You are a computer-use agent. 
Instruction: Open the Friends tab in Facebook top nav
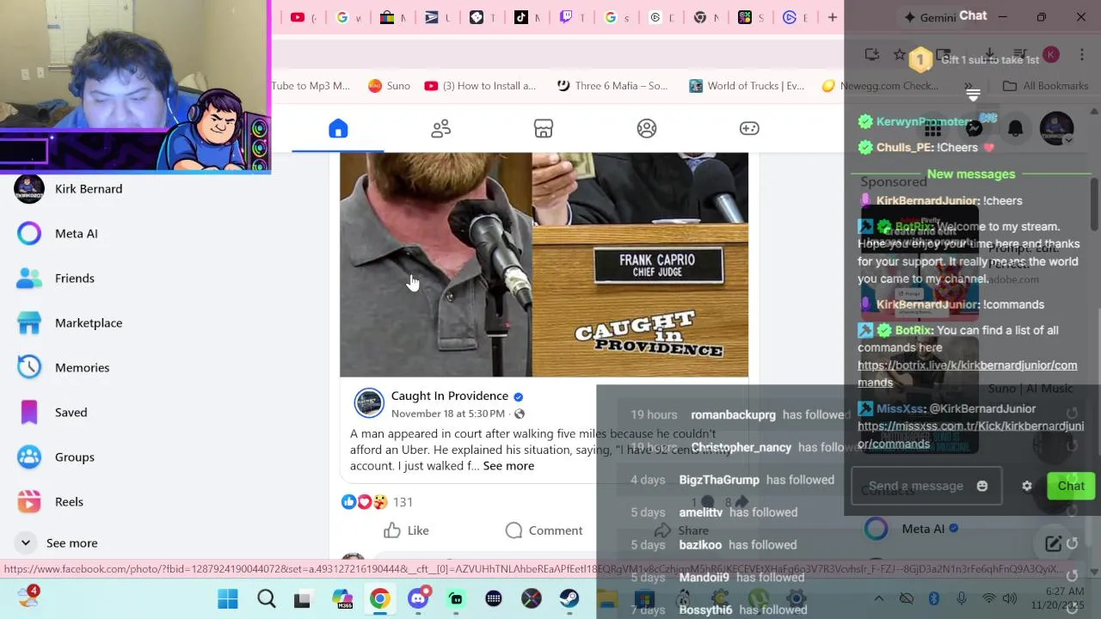coord(440,129)
